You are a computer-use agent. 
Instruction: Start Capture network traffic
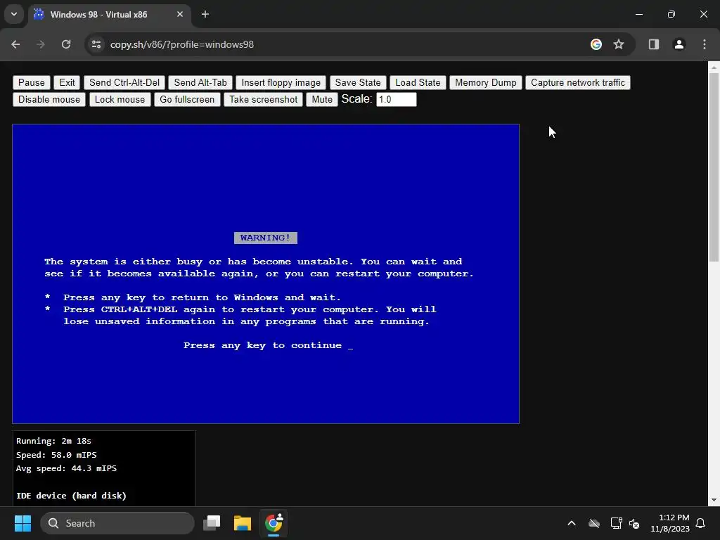[x=578, y=83]
